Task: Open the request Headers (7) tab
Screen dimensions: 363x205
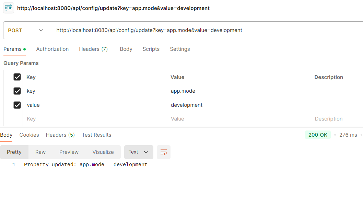Action: (x=93, y=49)
